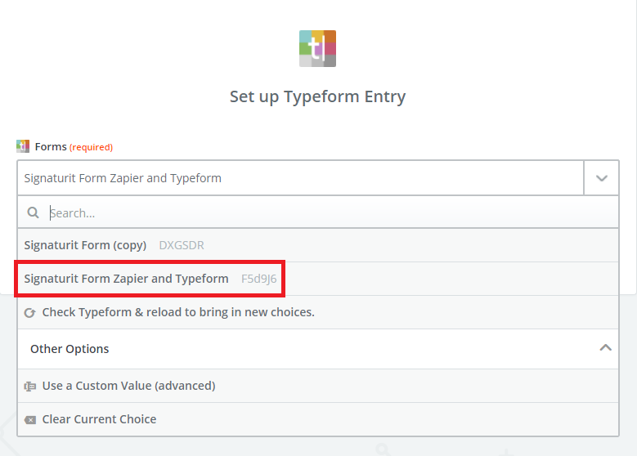637x456 pixels.
Task: Click the selected form value in Forms field
Action: tap(123, 178)
